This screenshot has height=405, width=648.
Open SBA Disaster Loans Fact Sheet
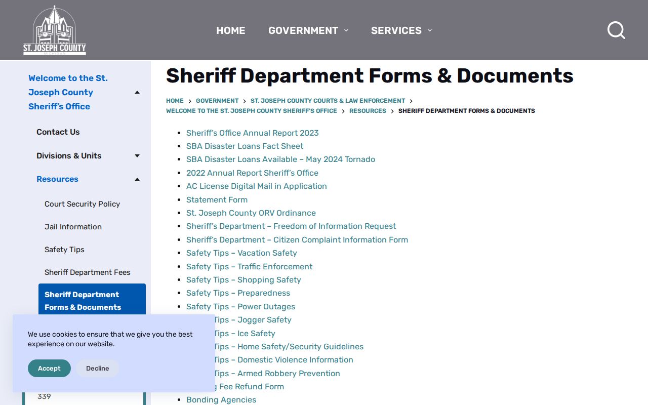click(x=245, y=146)
